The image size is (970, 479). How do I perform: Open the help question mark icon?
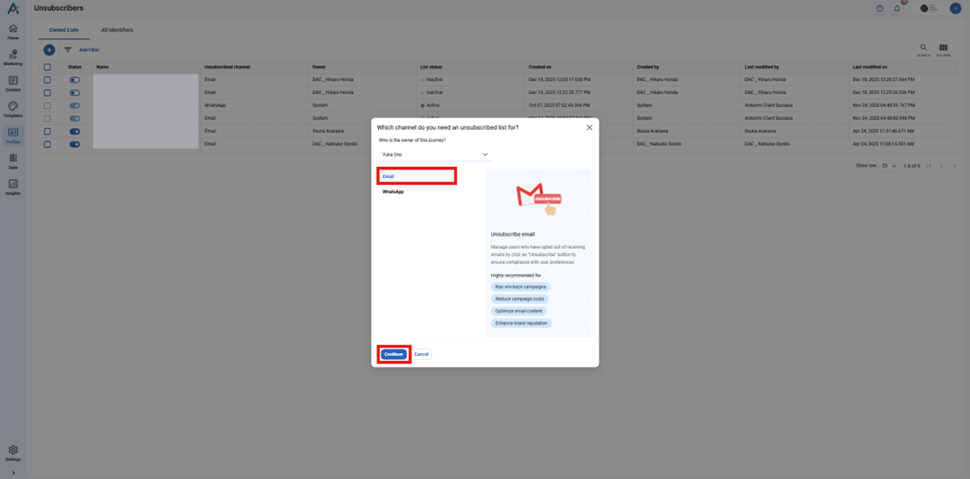[879, 9]
